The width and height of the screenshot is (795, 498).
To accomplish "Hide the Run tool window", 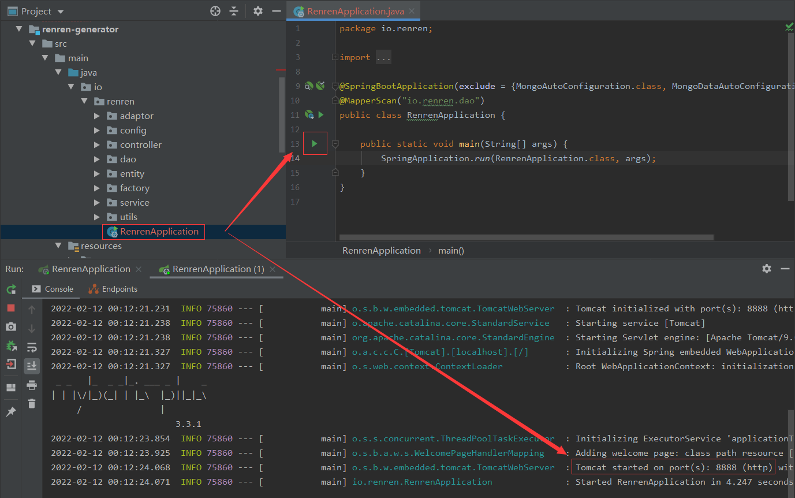I will click(785, 269).
